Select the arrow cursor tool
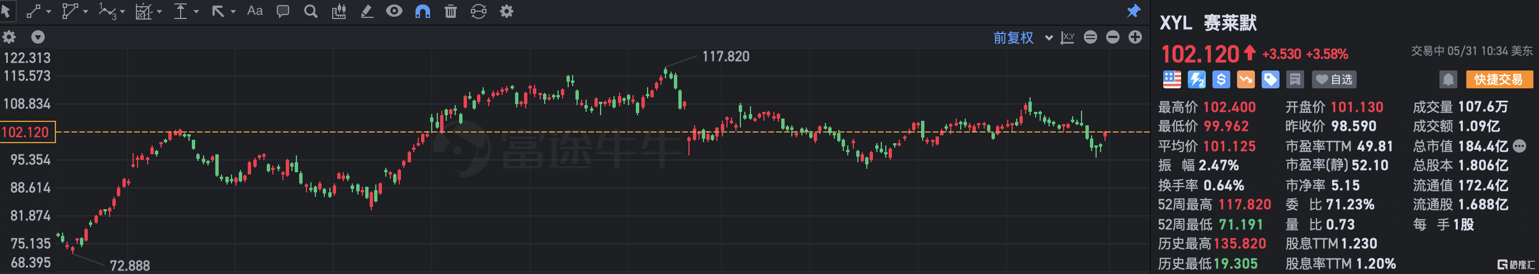Image resolution: width=1539 pixels, height=274 pixels. [6, 11]
